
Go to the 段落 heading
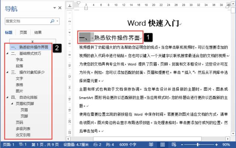[20, 66]
